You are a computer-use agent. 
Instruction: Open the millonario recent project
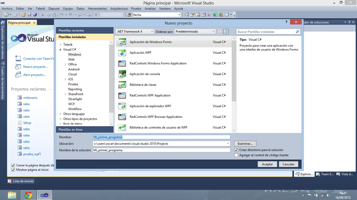(x=30, y=98)
